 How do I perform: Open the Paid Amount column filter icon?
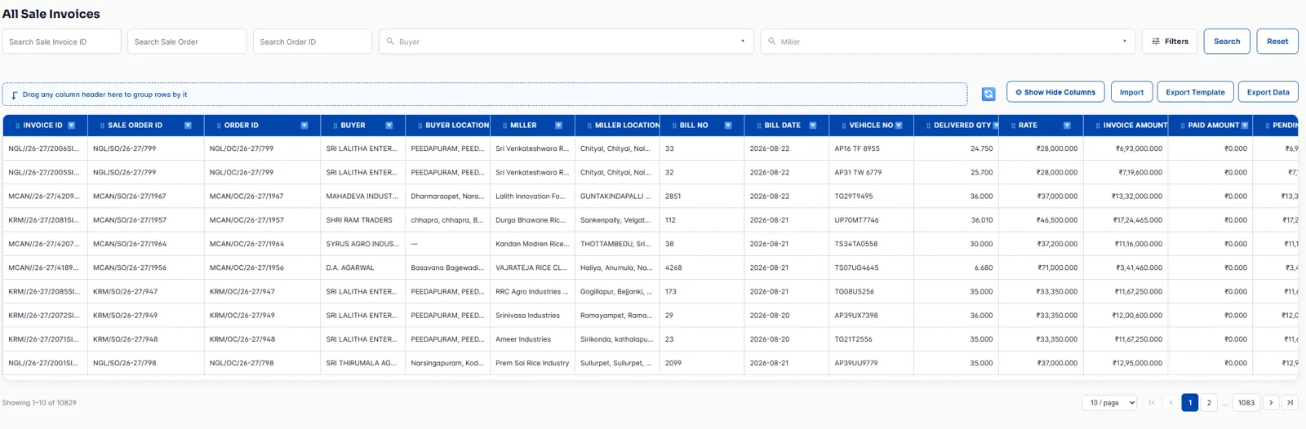tap(1245, 126)
